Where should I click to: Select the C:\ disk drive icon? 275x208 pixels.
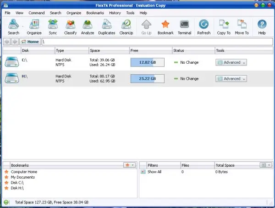(12, 62)
